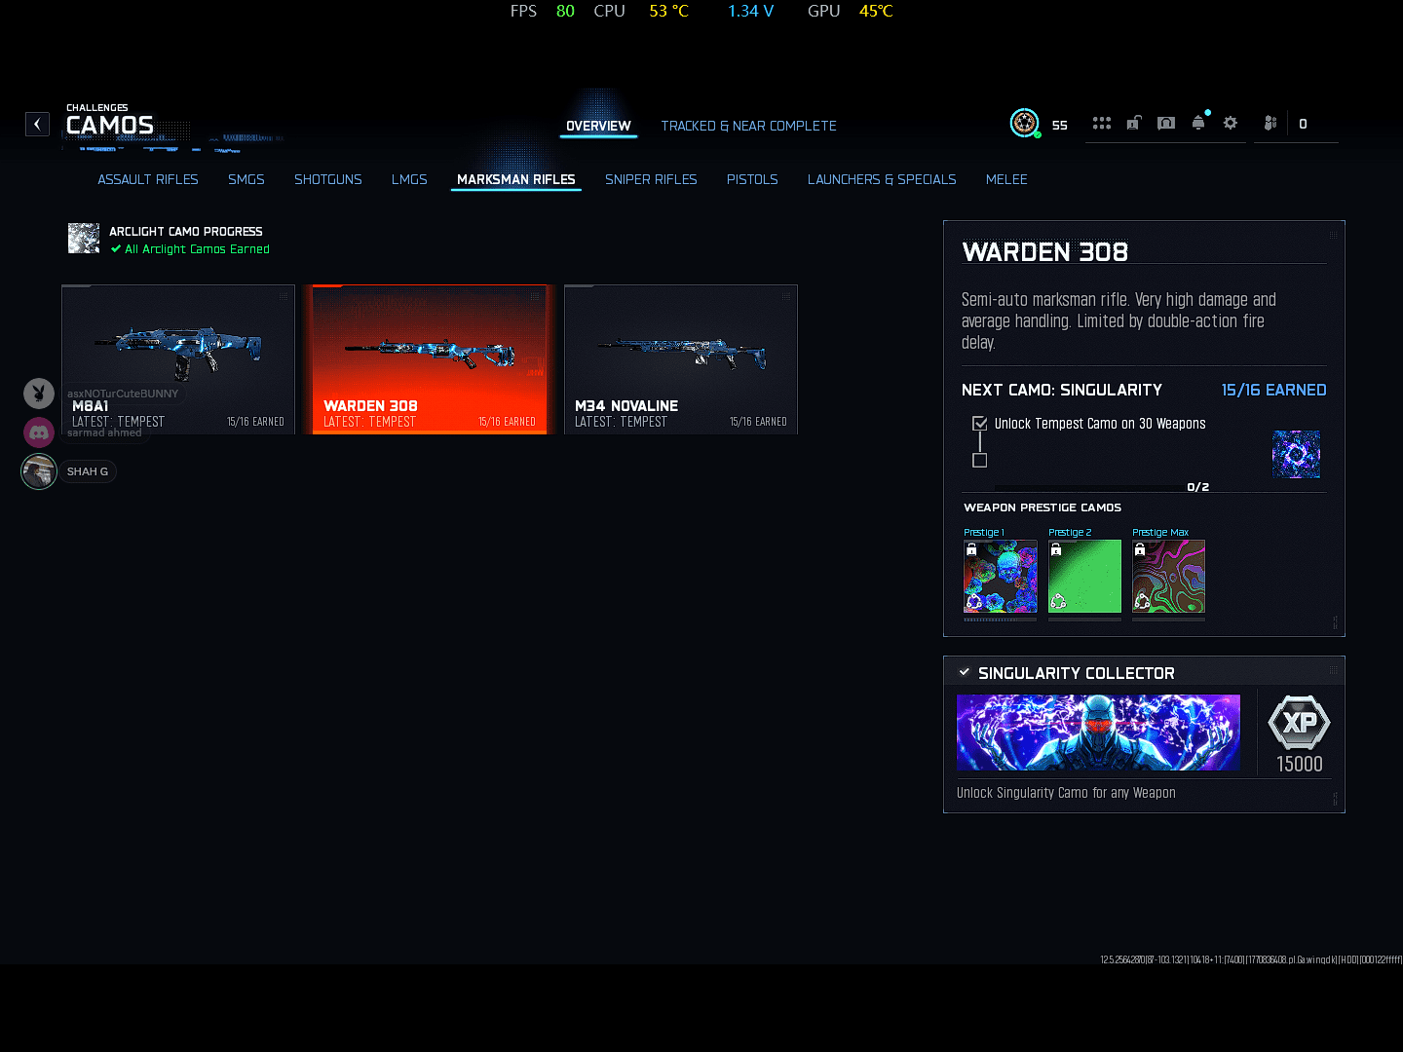Toggle the Singularity Collector checkmark
This screenshot has width=1403, height=1052.
pyautogui.click(x=965, y=672)
